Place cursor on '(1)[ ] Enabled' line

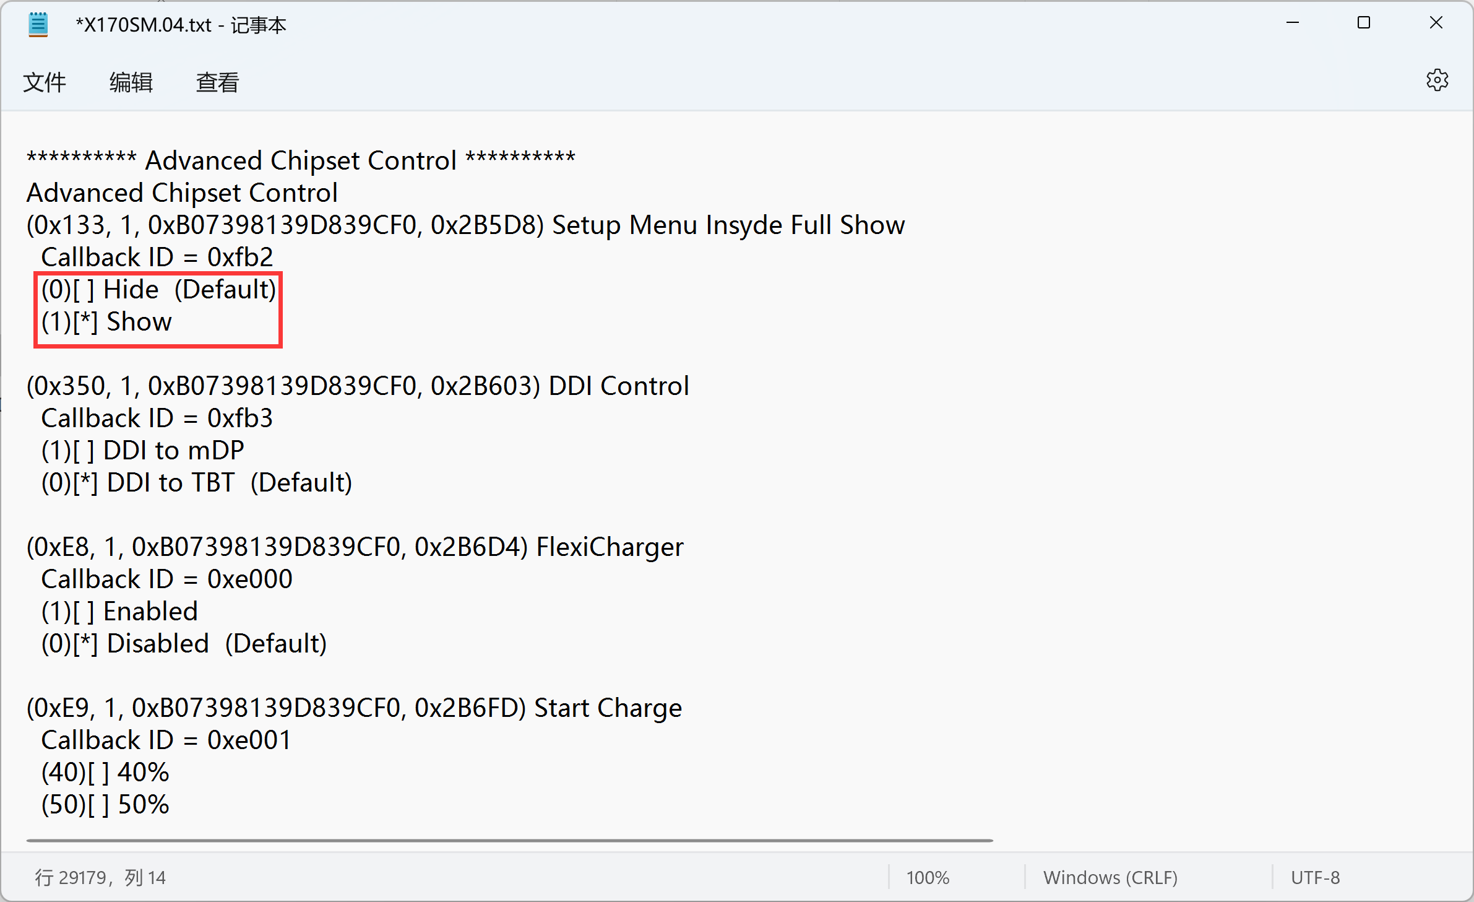119,612
